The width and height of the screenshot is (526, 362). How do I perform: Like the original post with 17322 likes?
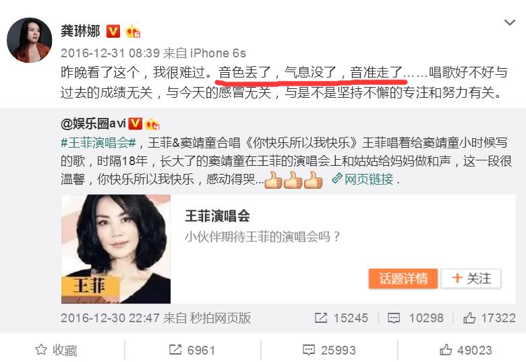489,318
